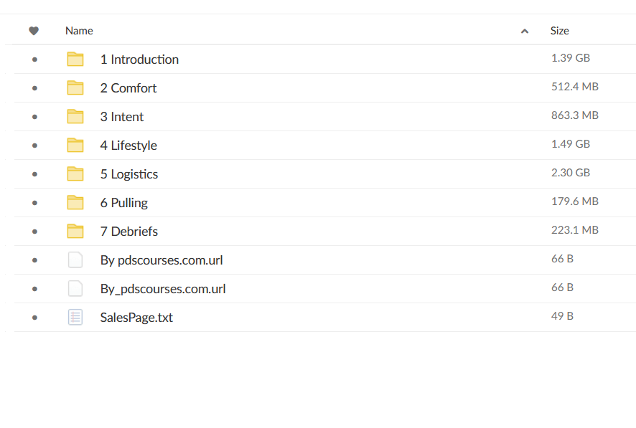Click the 4 Lifestyle folder icon
The image size is (636, 428).
pos(75,146)
